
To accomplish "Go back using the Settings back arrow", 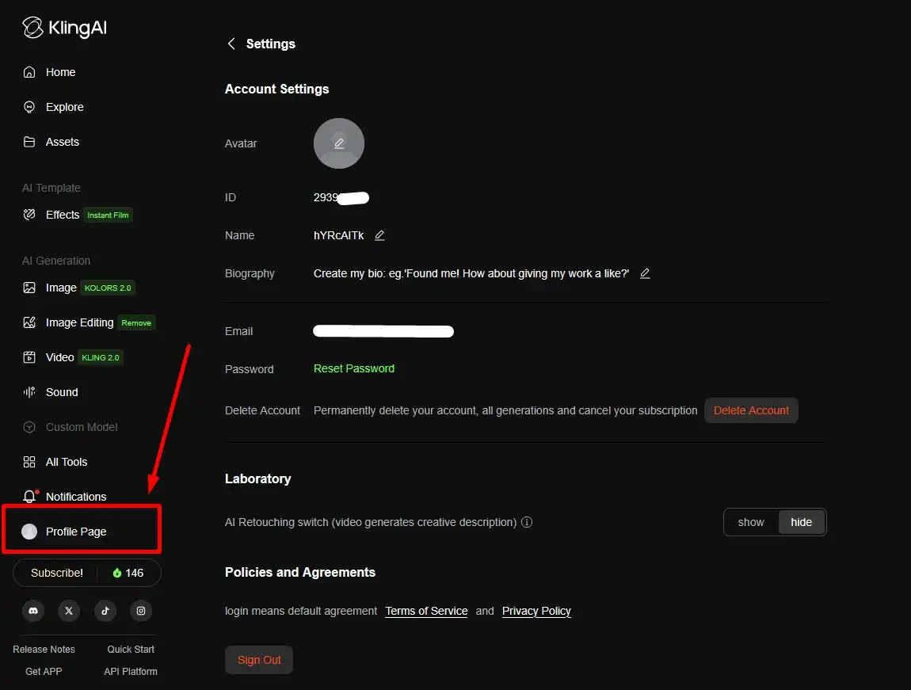I will (231, 44).
